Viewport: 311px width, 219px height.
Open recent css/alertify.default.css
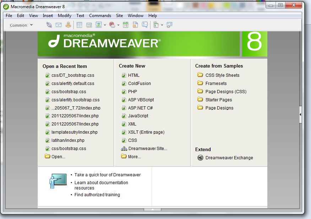73,84
